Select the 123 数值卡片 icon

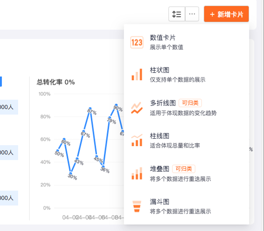click(x=137, y=42)
